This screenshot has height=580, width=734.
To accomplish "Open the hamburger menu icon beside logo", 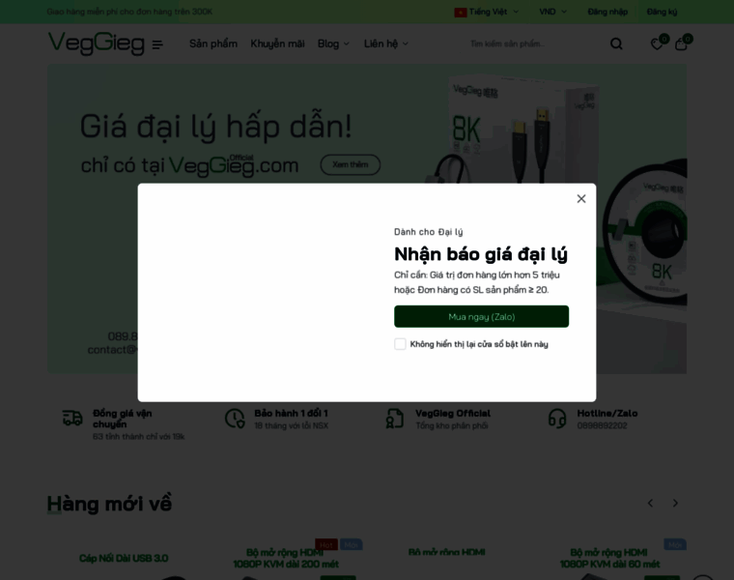I will tap(157, 44).
